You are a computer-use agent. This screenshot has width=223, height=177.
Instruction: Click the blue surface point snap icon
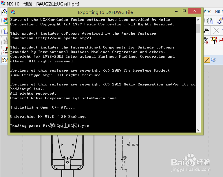click(213, 60)
